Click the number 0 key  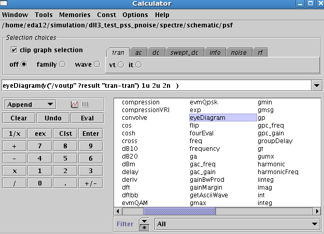(40, 183)
